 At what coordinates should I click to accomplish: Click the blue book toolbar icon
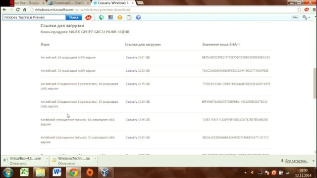[110, 17]
